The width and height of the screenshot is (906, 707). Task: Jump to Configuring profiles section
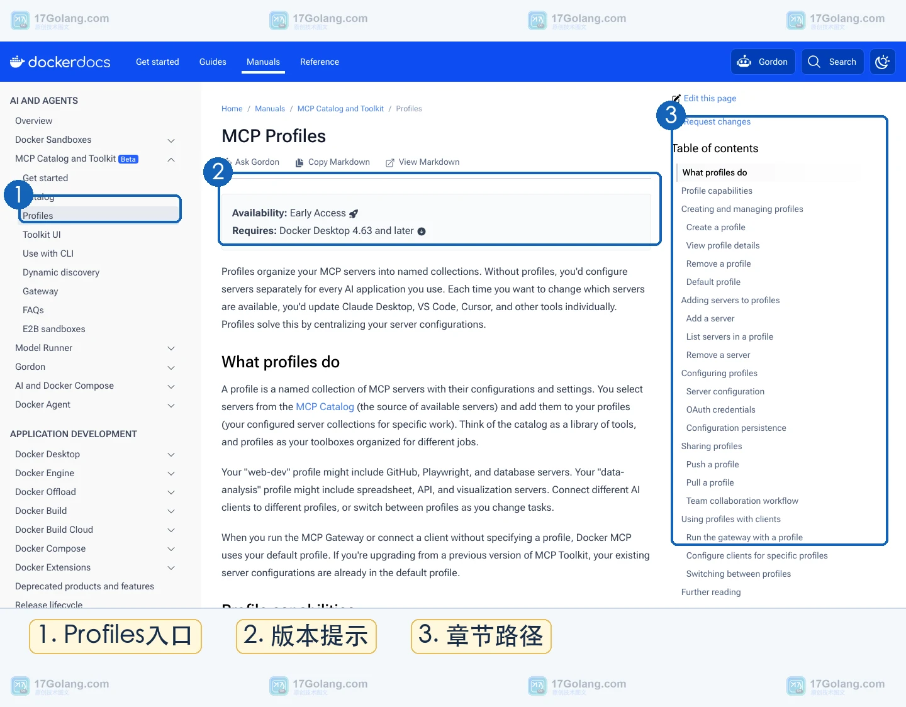pos(719,373)
